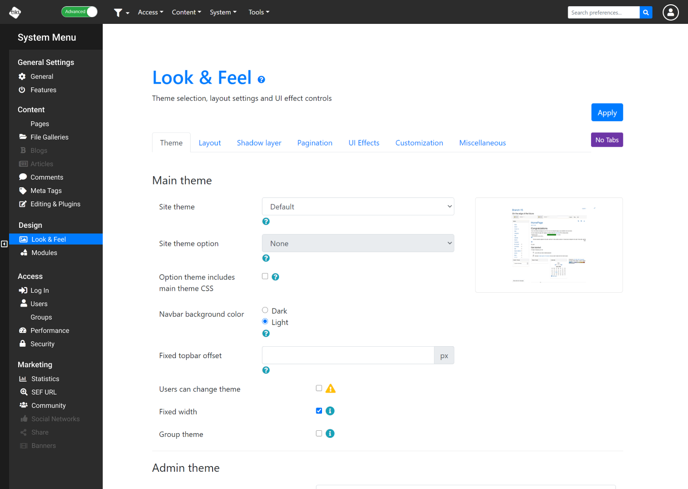Click the Site theme option help icon

[x=266, y=258]
